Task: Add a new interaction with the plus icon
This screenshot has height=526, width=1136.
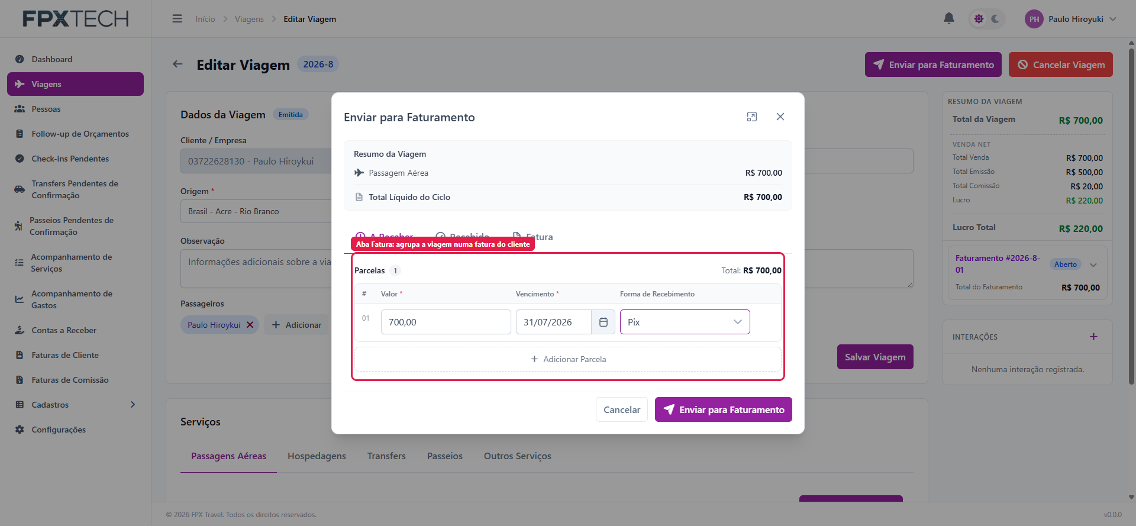Action: [1093, 337]
